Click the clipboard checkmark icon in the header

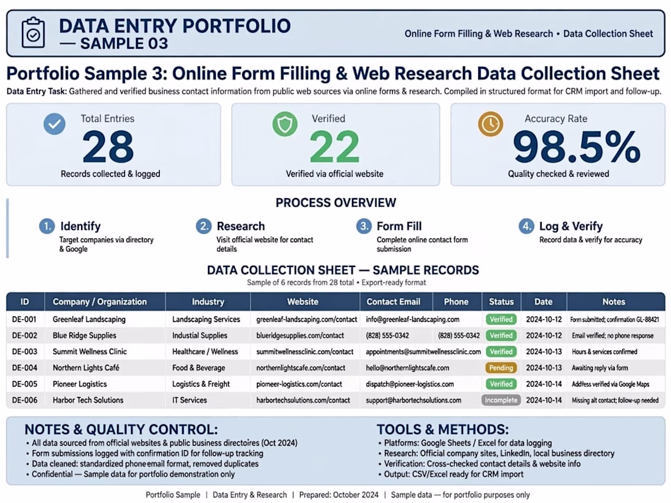point(33,32)
